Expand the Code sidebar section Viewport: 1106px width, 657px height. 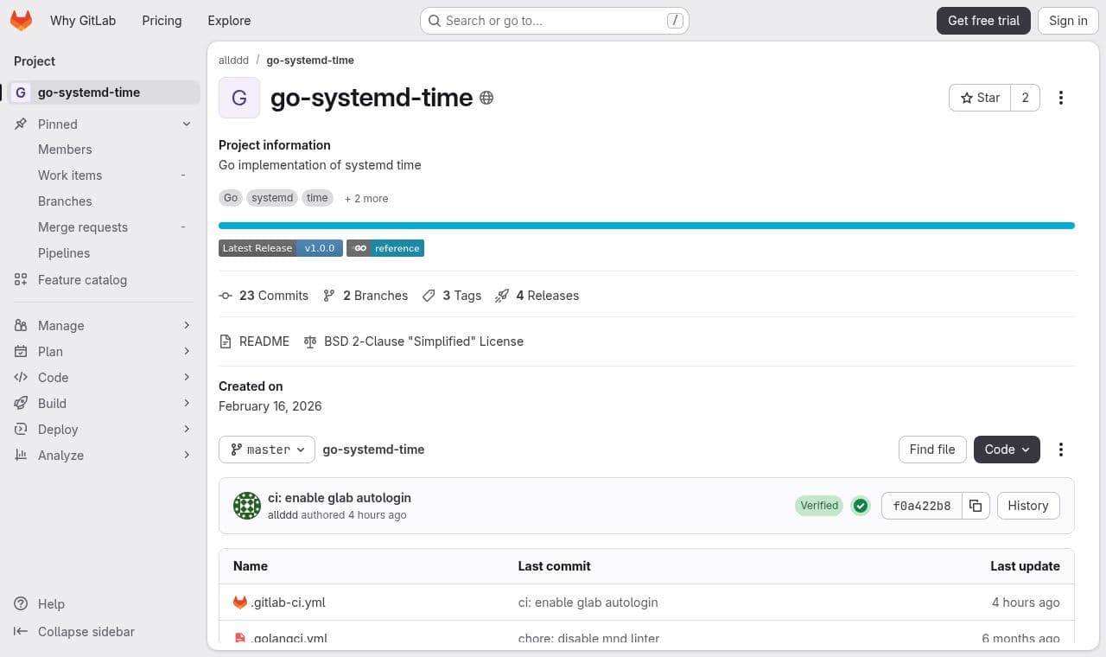104,378
